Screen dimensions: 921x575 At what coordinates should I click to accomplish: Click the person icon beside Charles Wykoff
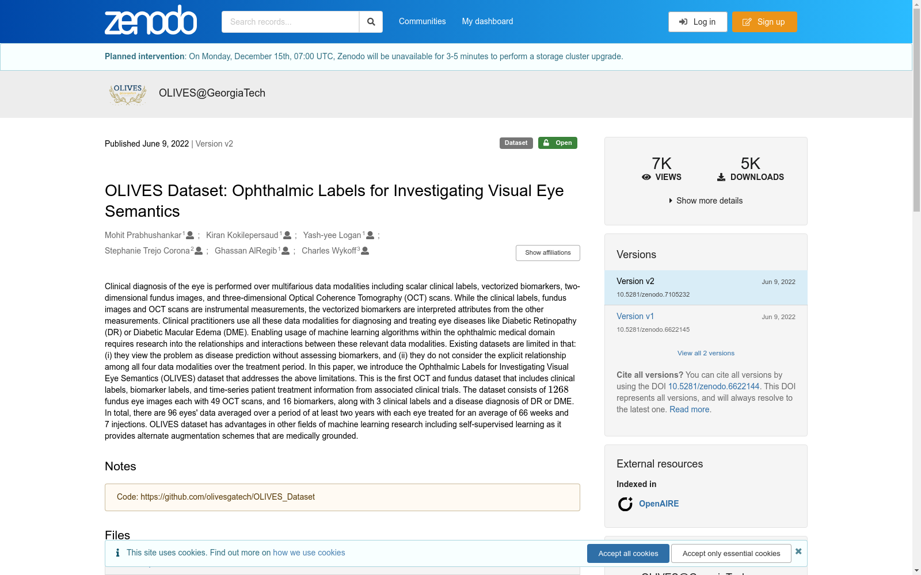point(365,251)
